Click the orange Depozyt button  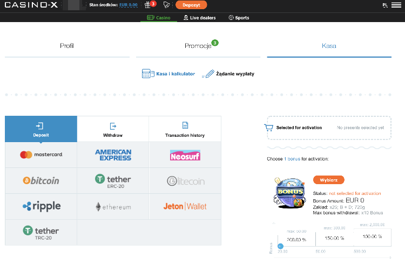tap(191, 5)
